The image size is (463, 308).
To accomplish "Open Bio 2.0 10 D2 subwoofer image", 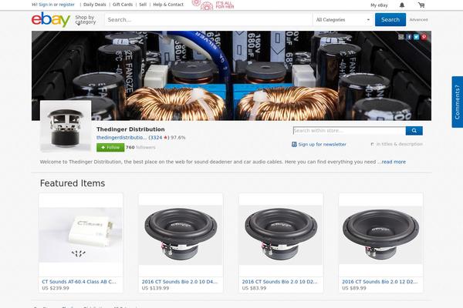I will (281, 235).
